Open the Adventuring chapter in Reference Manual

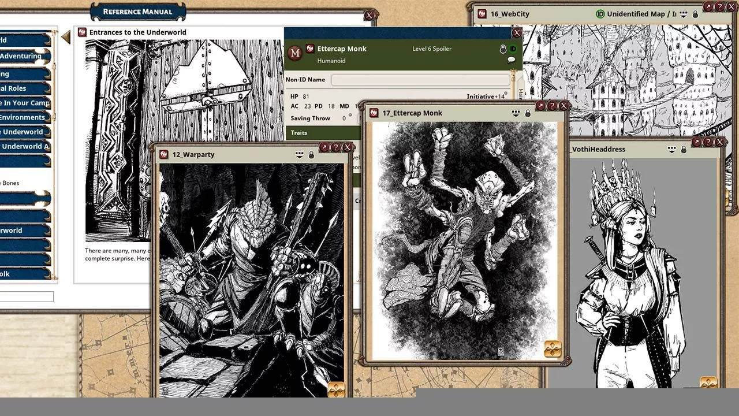[x=25, y=56]
